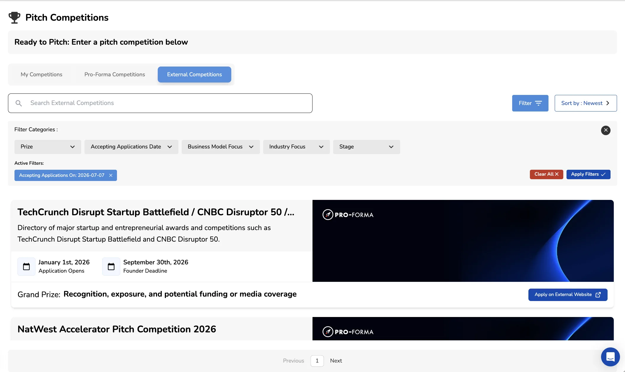The width and height of the screenshot is (625, 372).
Task: Click the Grand Prize description text
Action: [180, 294]
